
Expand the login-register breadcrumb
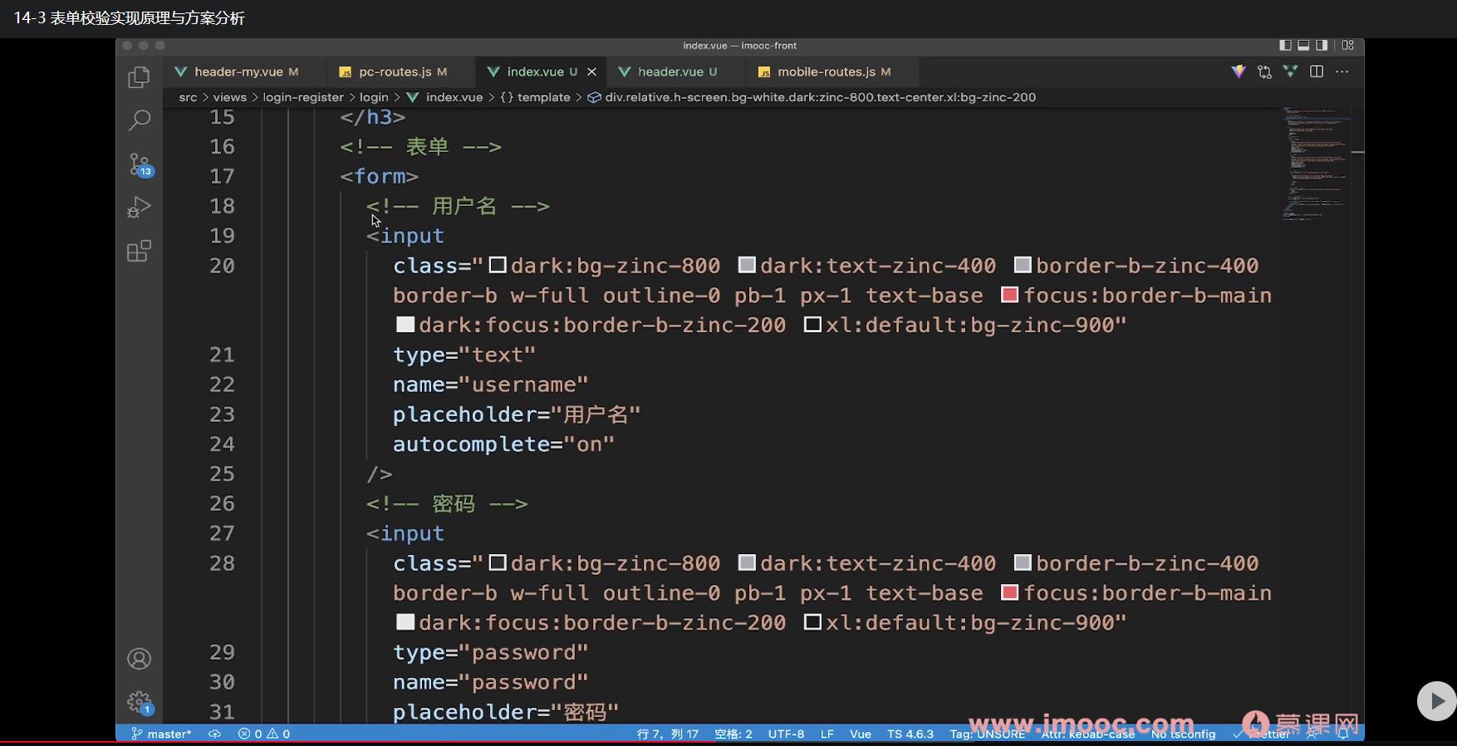pyautogui.click(x=303, y=97)
